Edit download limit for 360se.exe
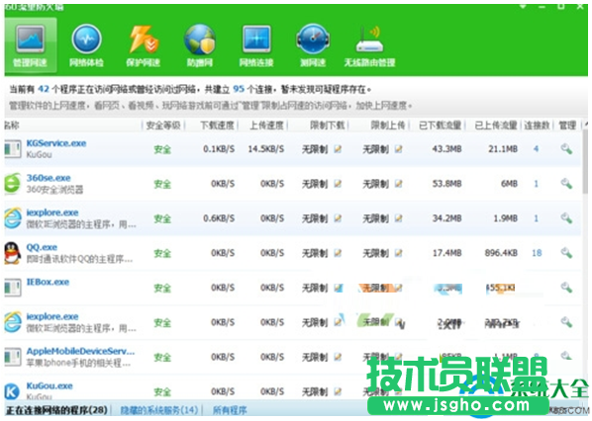 (338, 184)
